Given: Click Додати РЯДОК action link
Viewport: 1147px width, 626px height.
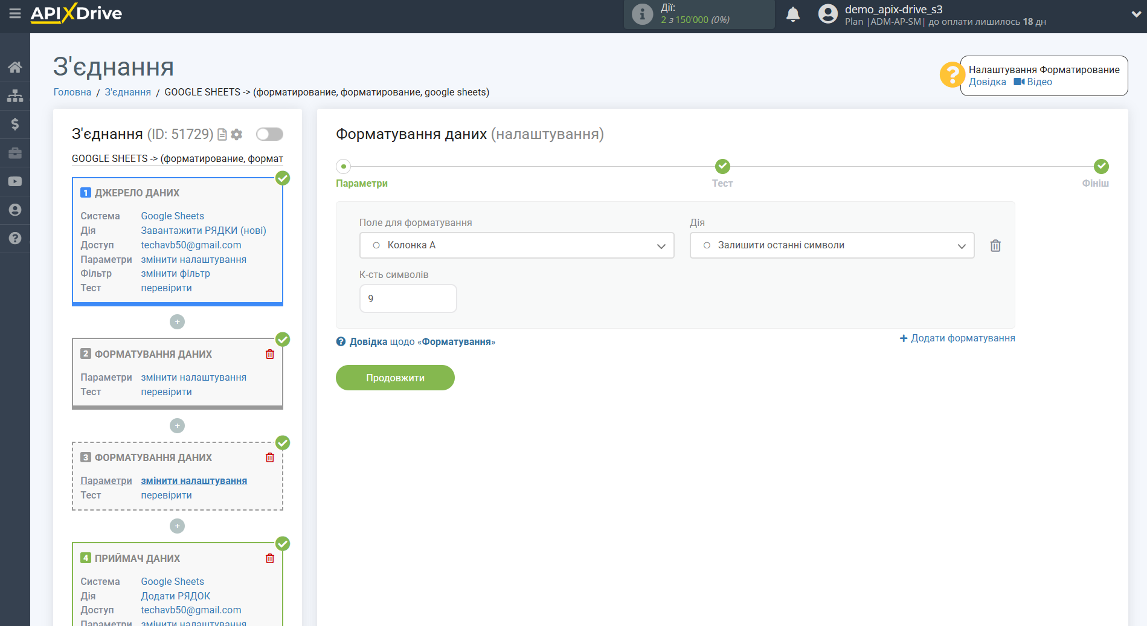Looking at the screenshot, I should coord(176,596).
